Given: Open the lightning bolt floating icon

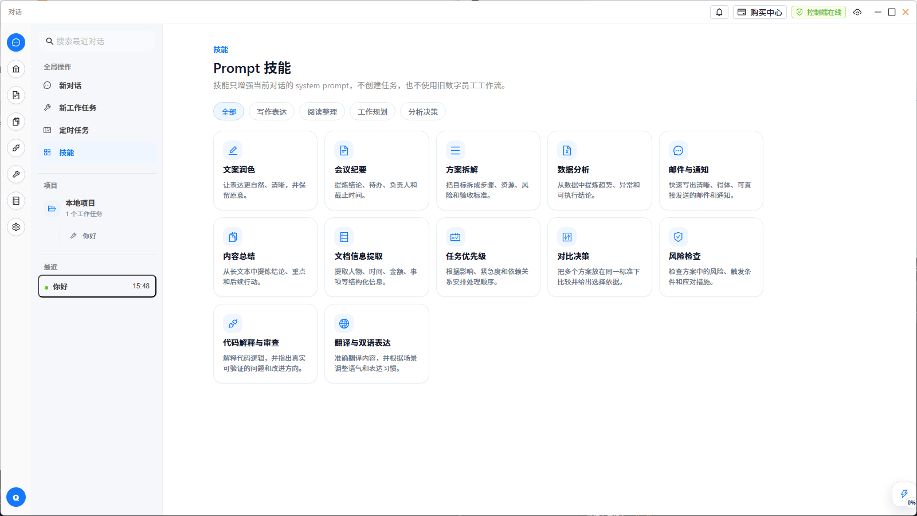Looking at the screenshot, I should [x=904, y=494].
